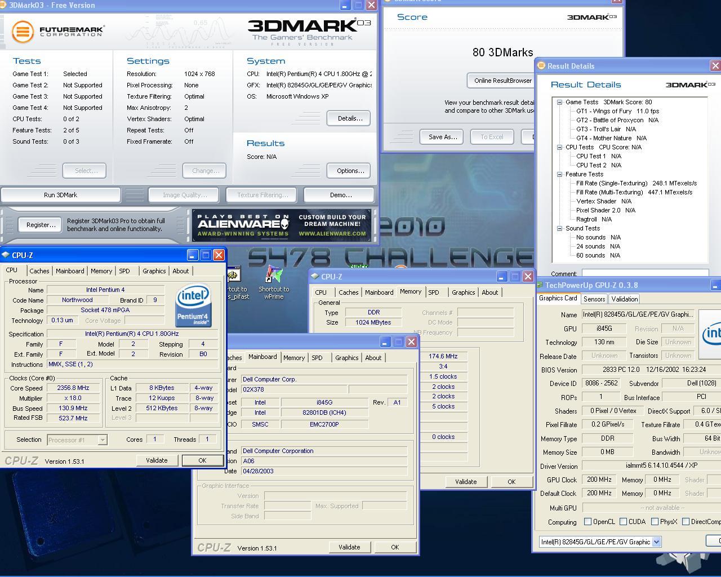Open Graphics tab in CPU-Z Memory window

[x=464, y=292]
